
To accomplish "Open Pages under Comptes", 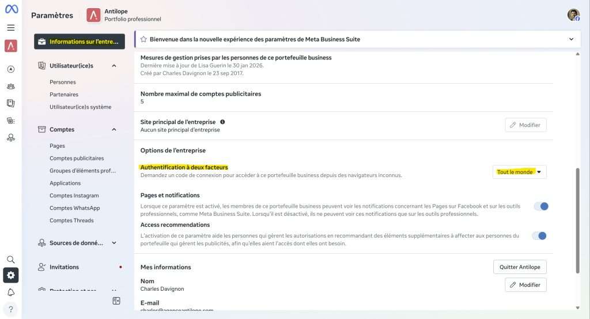I will [x=57, y=146].
